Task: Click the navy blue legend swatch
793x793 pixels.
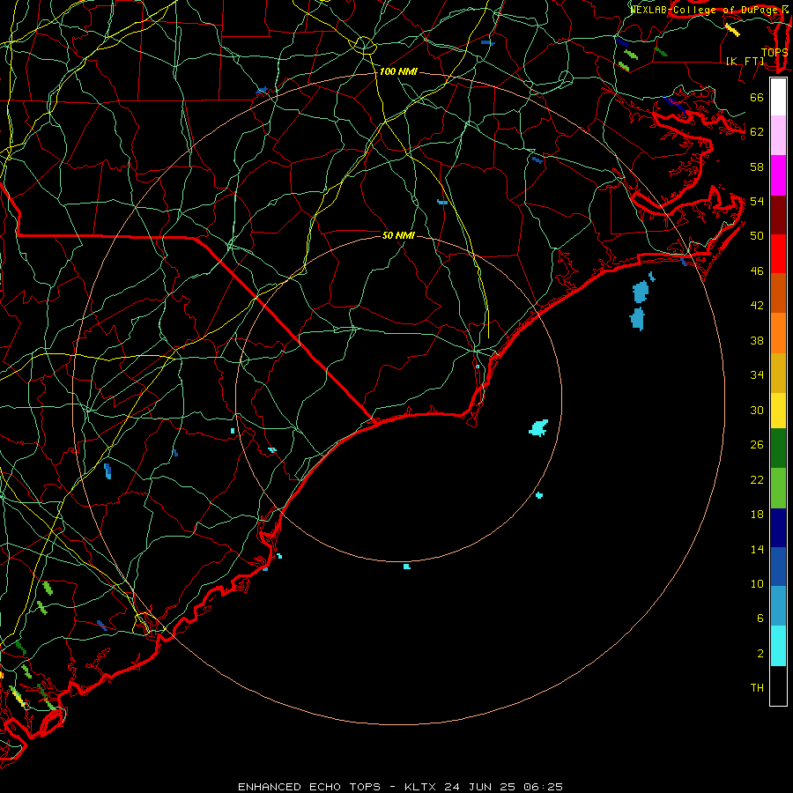Action: [778, 528]
